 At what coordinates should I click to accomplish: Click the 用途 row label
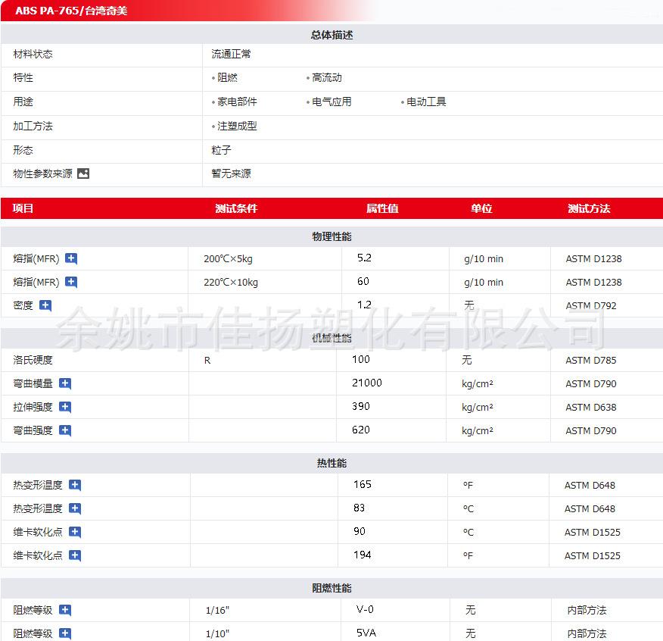pos(23,102)
